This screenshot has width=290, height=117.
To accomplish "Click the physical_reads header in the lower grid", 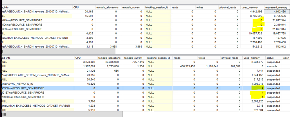I will coord(231,58).
